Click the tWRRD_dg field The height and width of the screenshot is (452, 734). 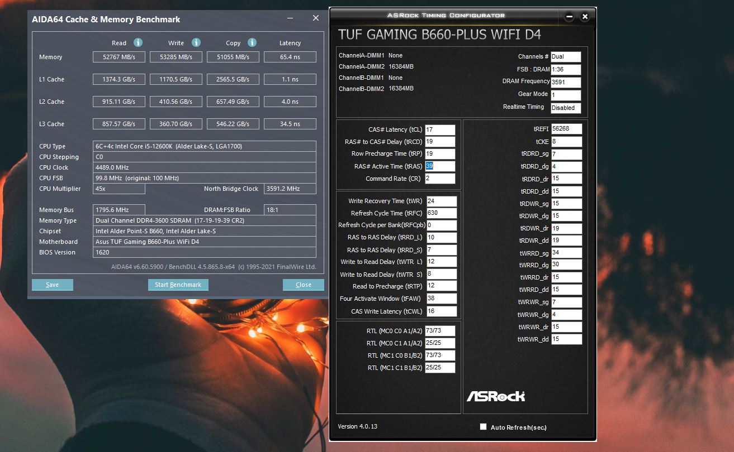pos(567,265)
